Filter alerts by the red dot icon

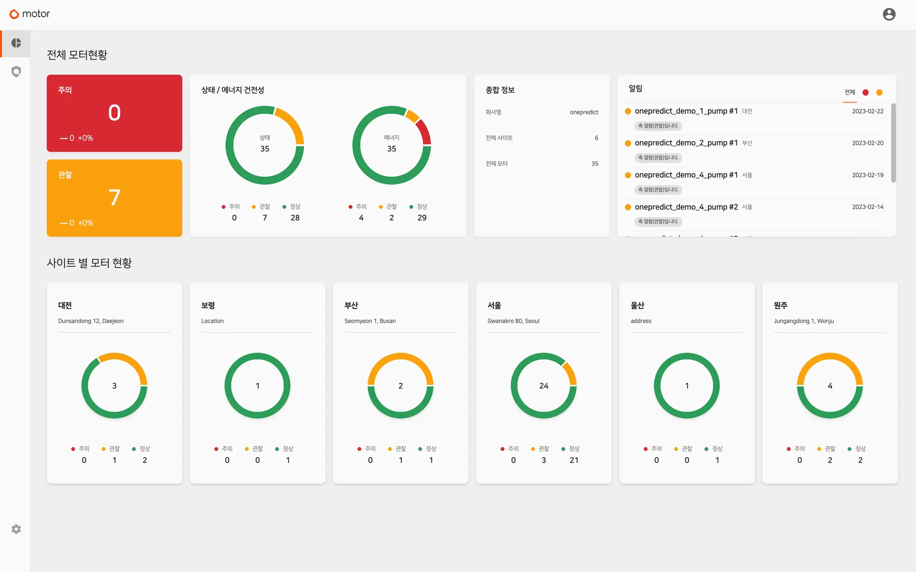(x=865, y=93)
